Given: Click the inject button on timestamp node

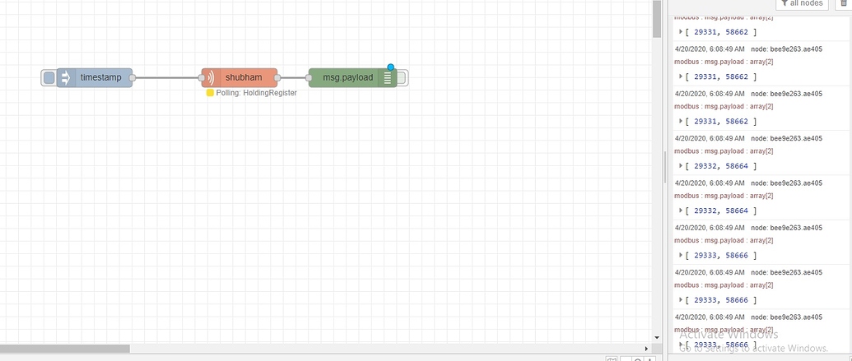Looking at the screenshot, I should pos(49,77).
